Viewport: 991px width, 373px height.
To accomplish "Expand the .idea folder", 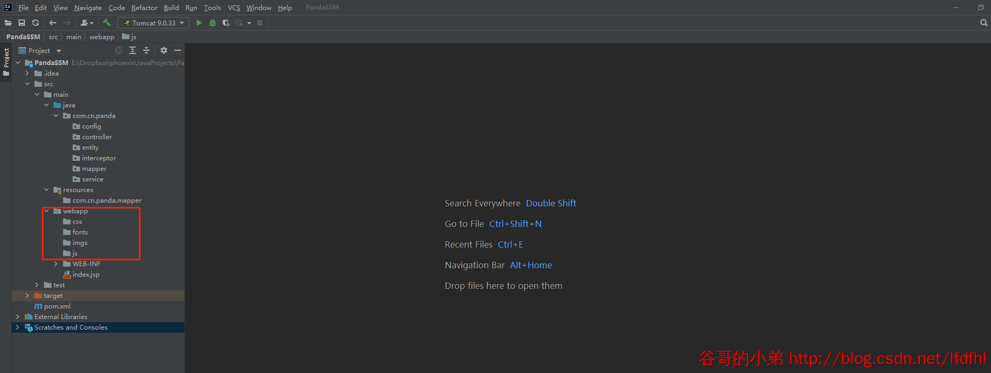I will (x=28, y=73).
